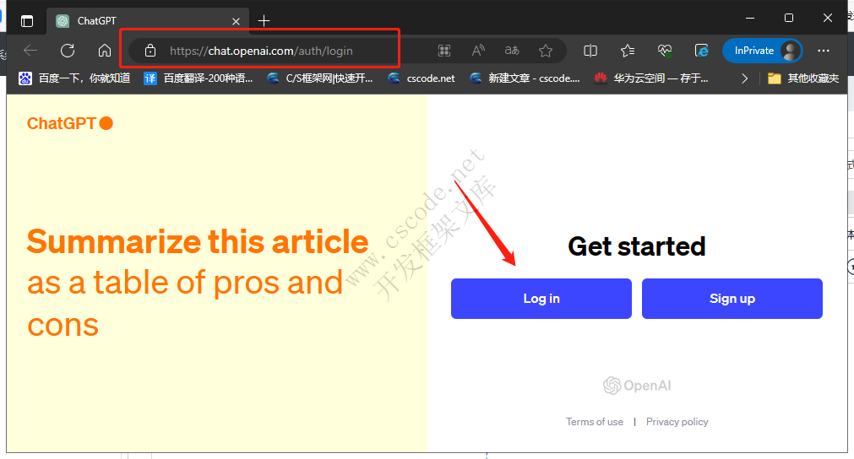Screen dimensions: 854x459
Task: Open 新建文章 - cscode bookmark
Action: click(x=525, y=78)
